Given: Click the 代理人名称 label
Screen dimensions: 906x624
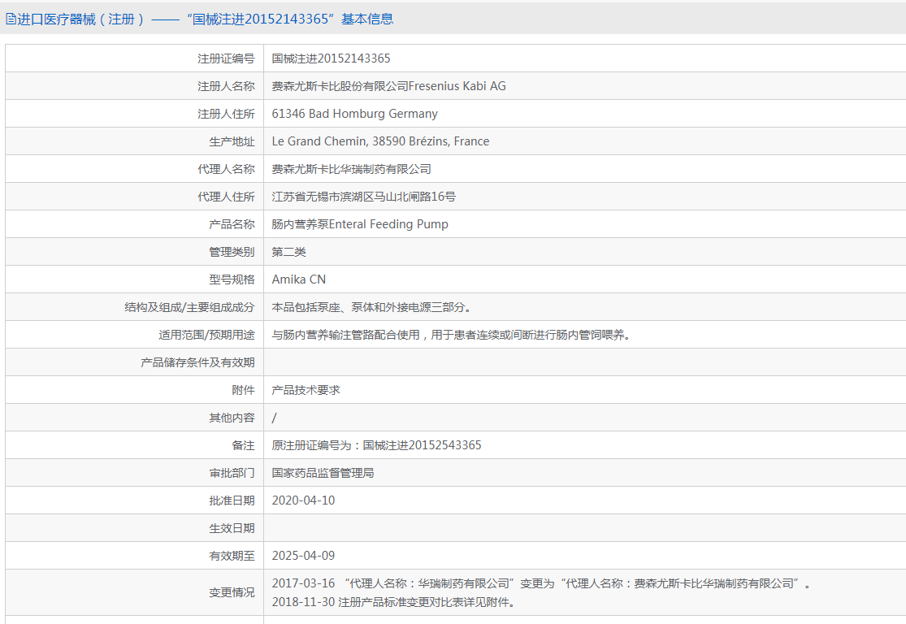Looking at the screenshot, I should point(226,169).
